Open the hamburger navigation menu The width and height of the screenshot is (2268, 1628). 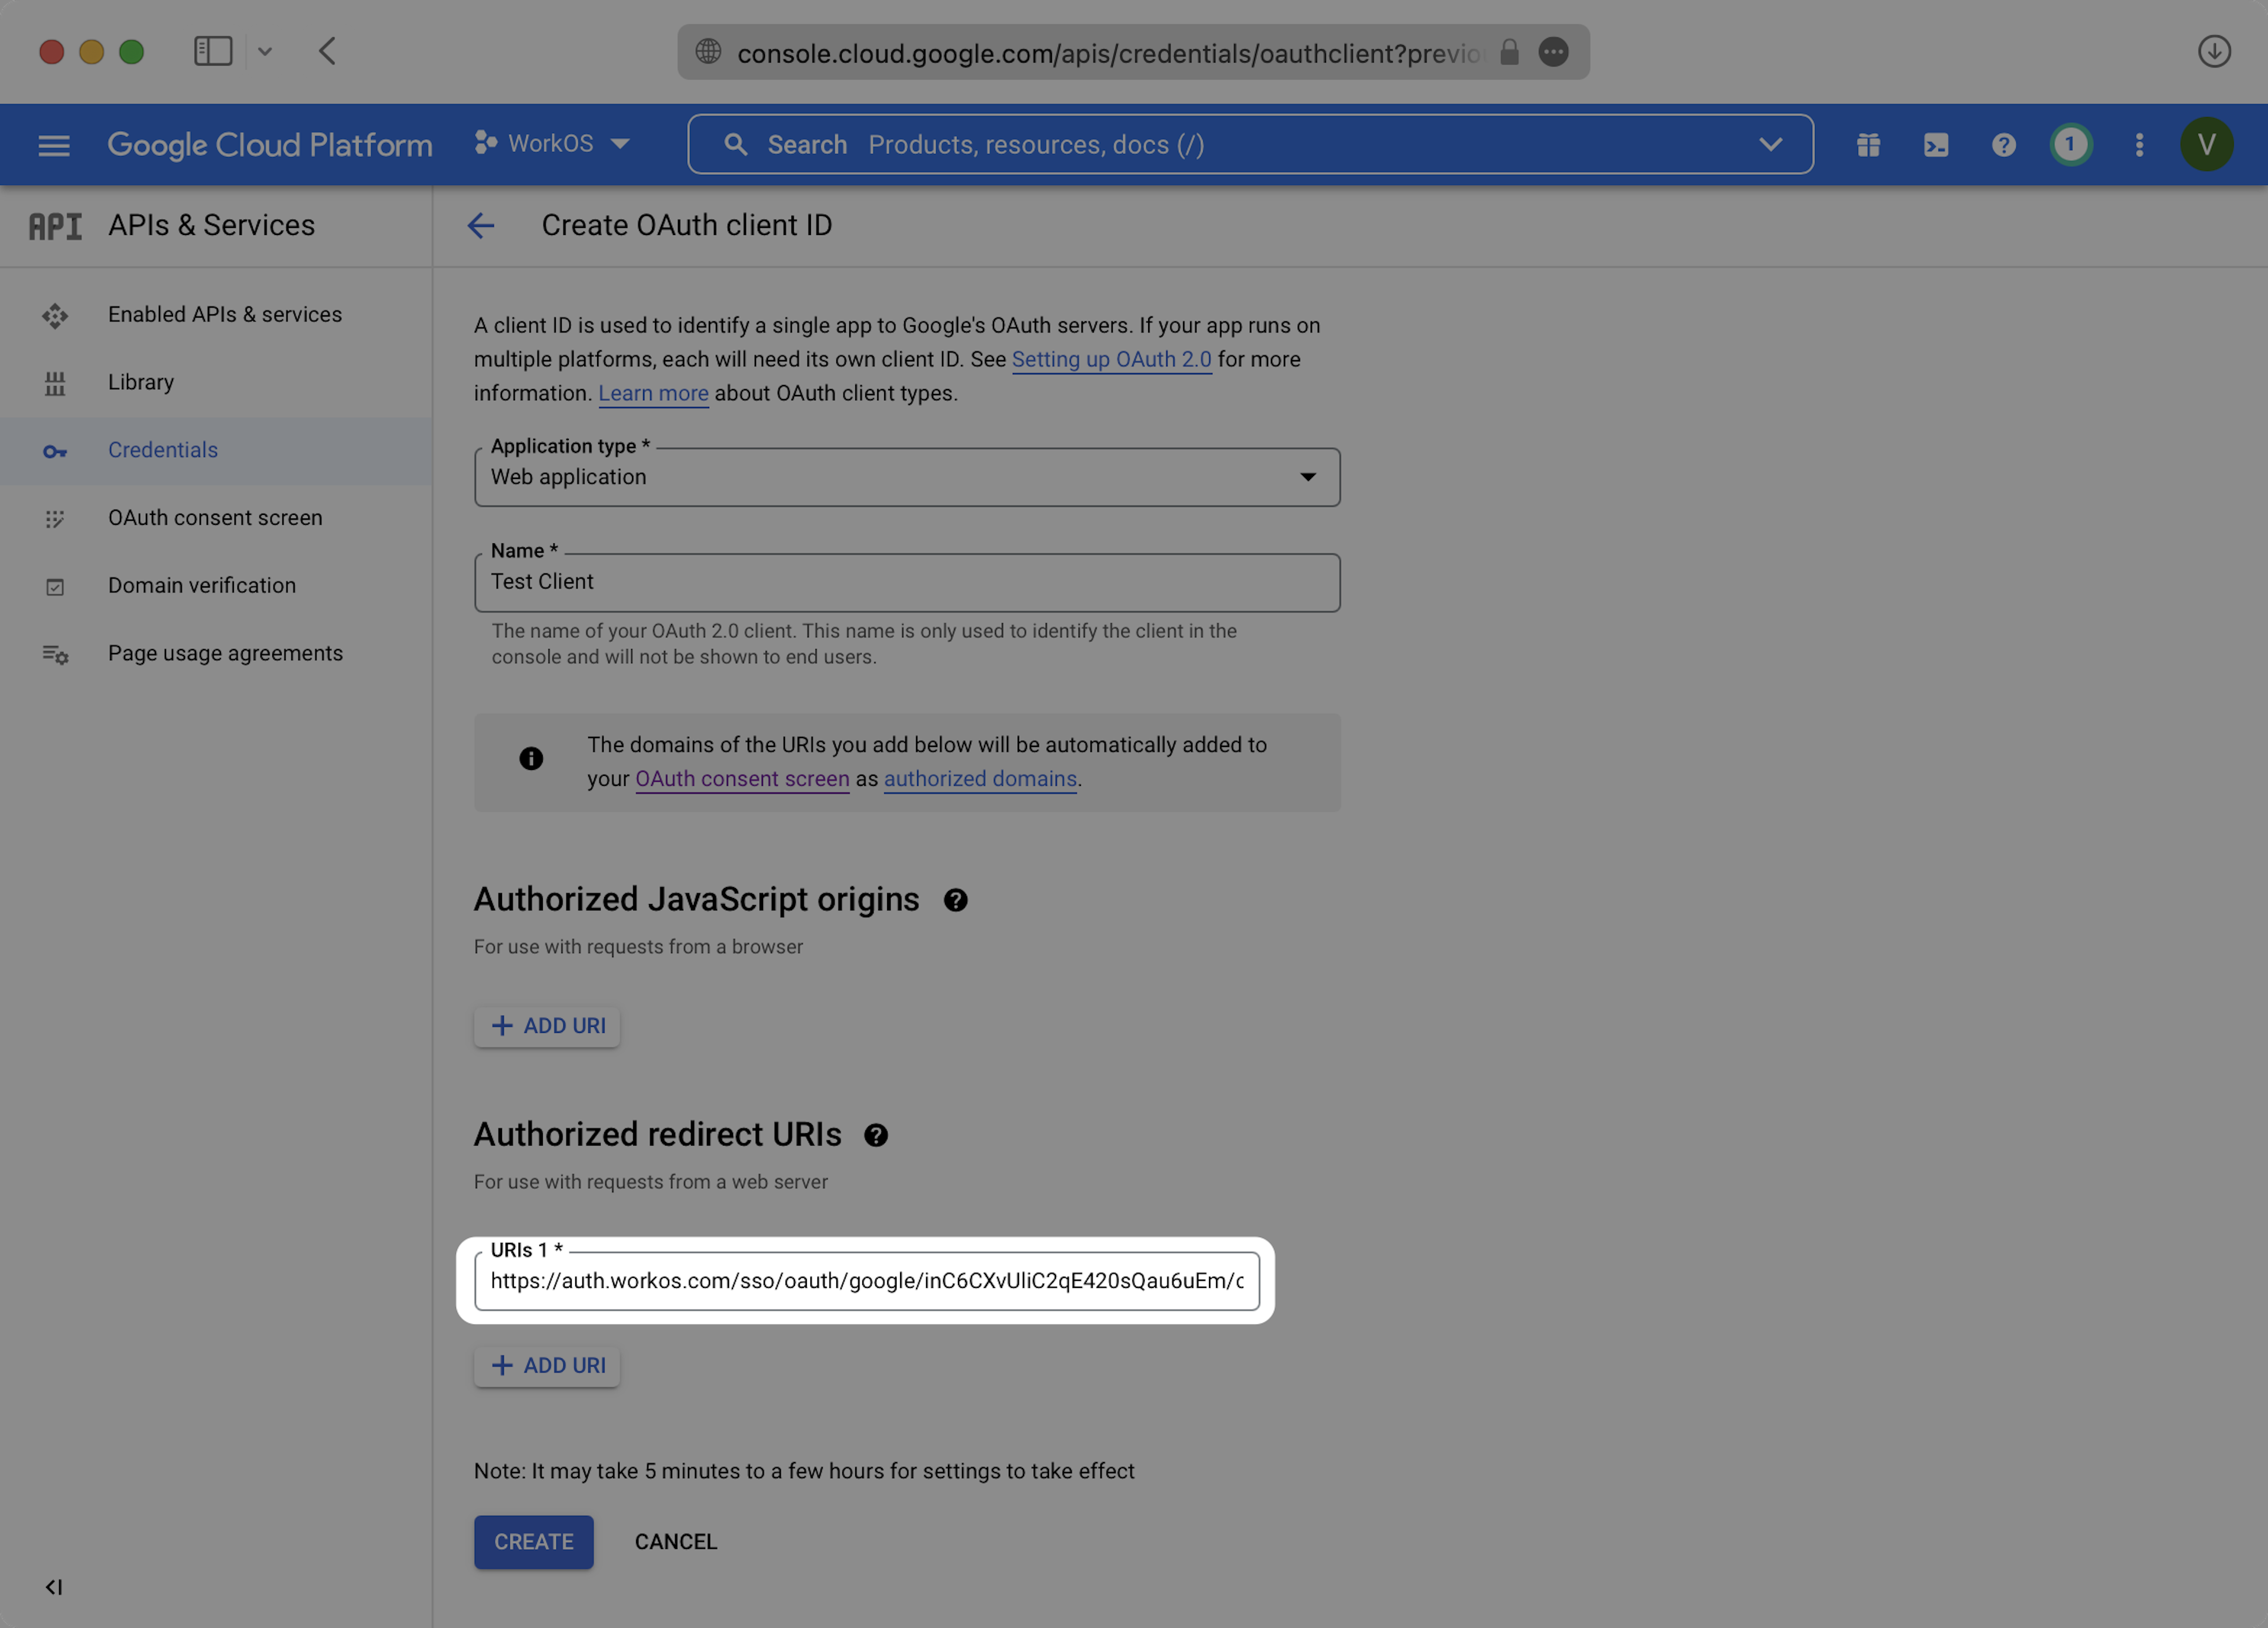coord(54,145)
